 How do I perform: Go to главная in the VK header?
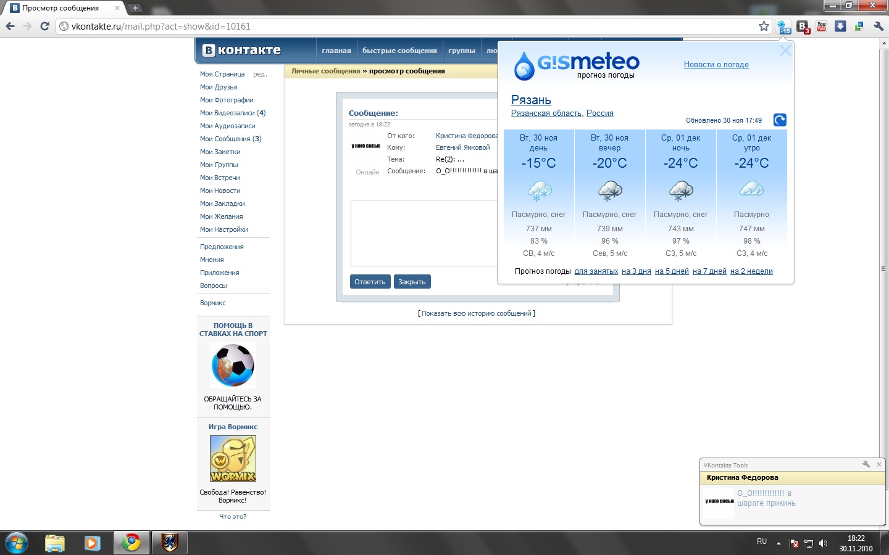coord(336,51)
